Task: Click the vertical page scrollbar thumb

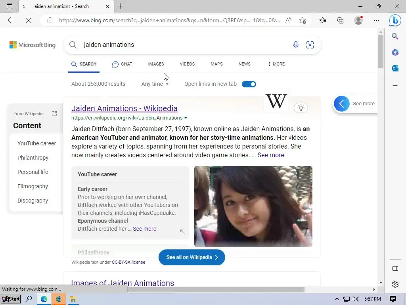Action: point(381,52)
